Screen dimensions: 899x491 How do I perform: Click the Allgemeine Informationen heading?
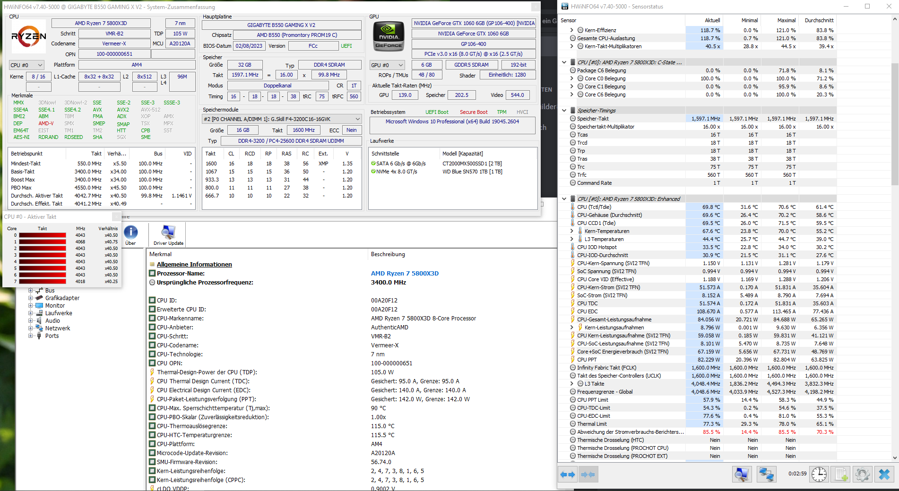click(194, 264)
